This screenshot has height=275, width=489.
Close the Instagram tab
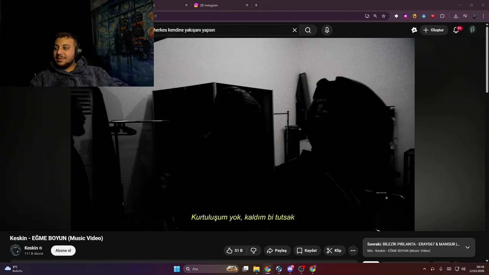pyautogui.click(x=247, y=5)
